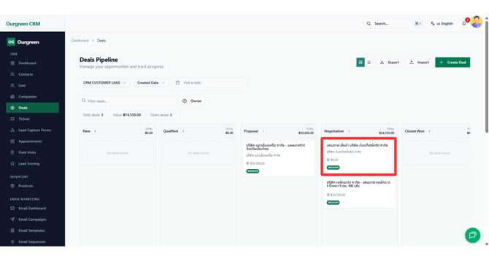Click the Value $74,550.00 stat

coord(126,115)
